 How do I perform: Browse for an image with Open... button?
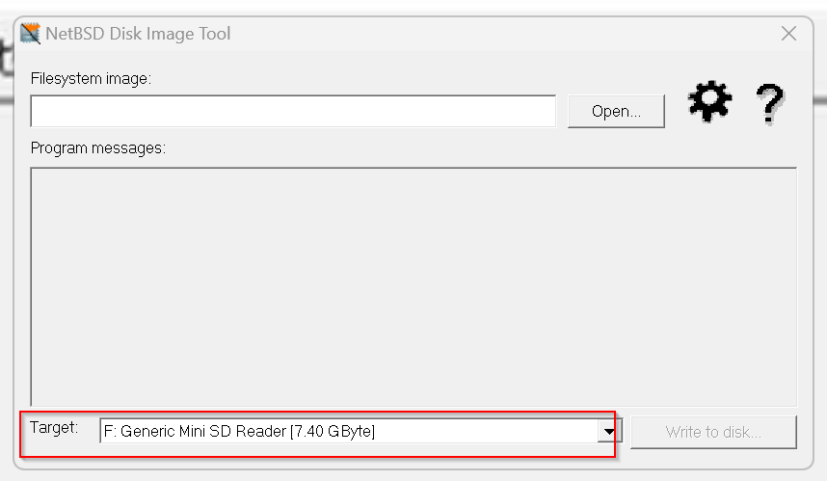(616, 111)
